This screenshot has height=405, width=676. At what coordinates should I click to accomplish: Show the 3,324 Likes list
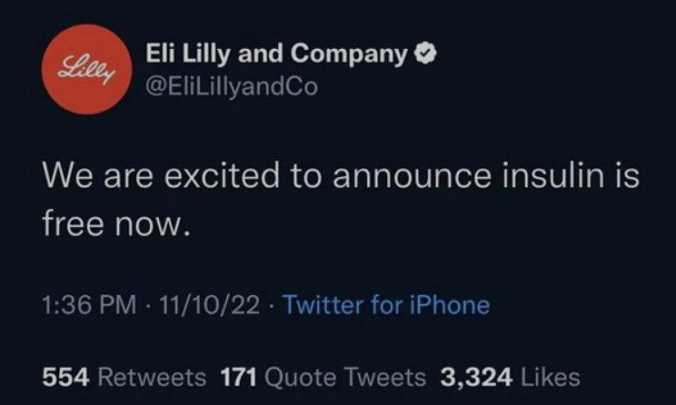[x=510, y=376]
